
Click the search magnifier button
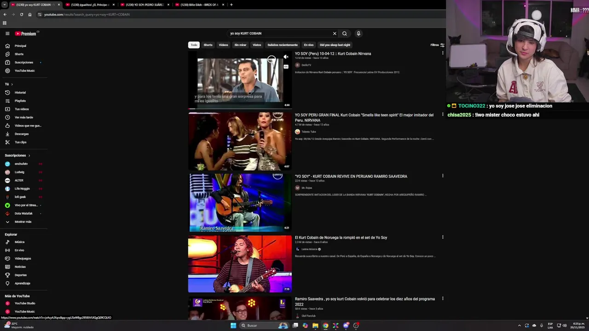pos(344,34)
